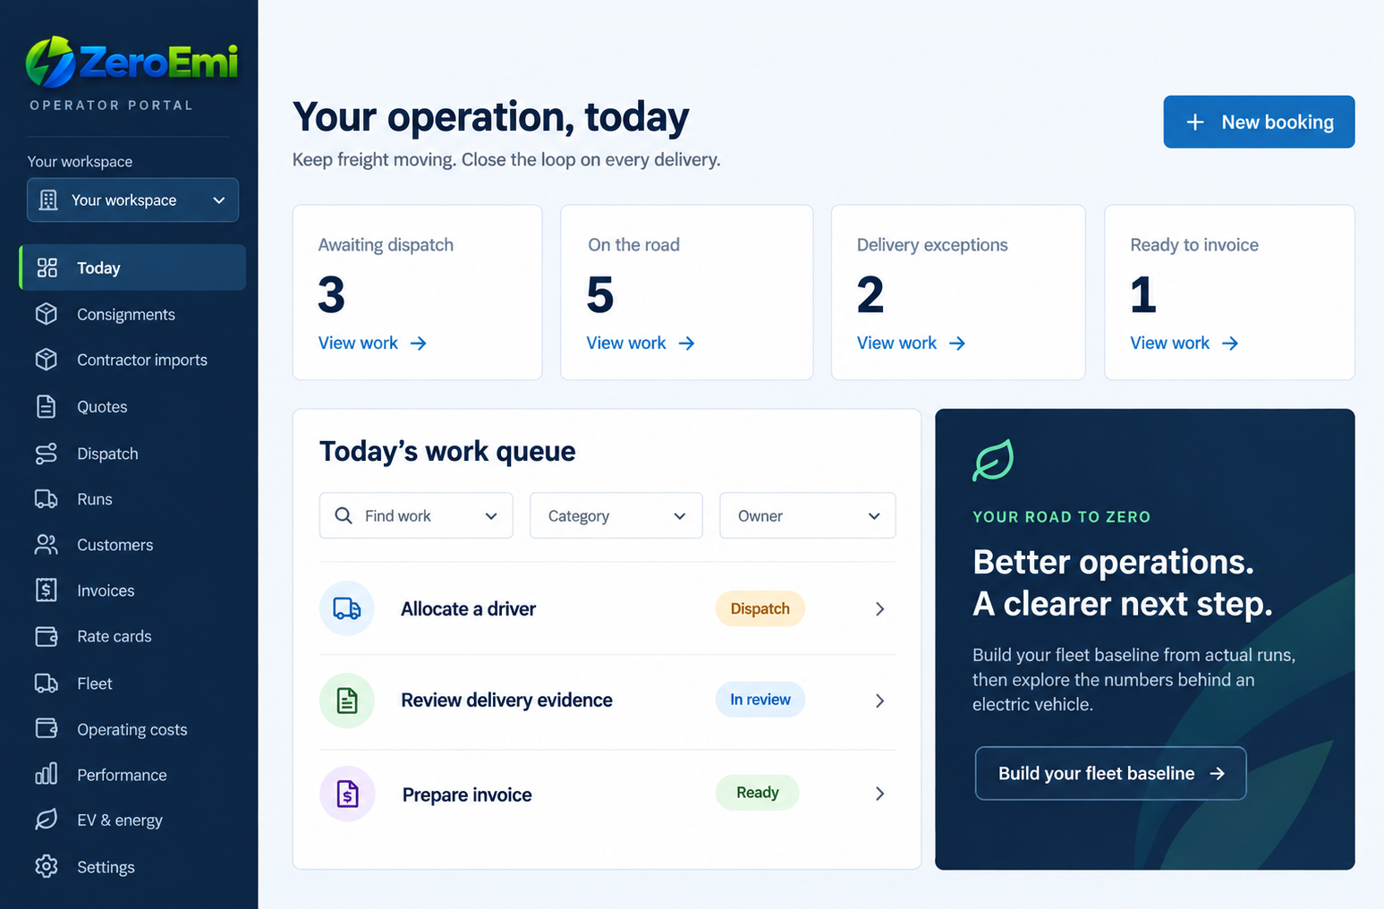The height and width of the screenshot is (909, 1384).
Task: Click the Rate cards wallet icon
Action: (x=47, y=636)
